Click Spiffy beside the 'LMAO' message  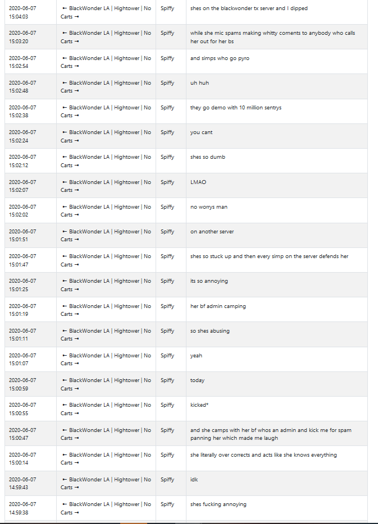pyautogui.click(x=167, y=182)
